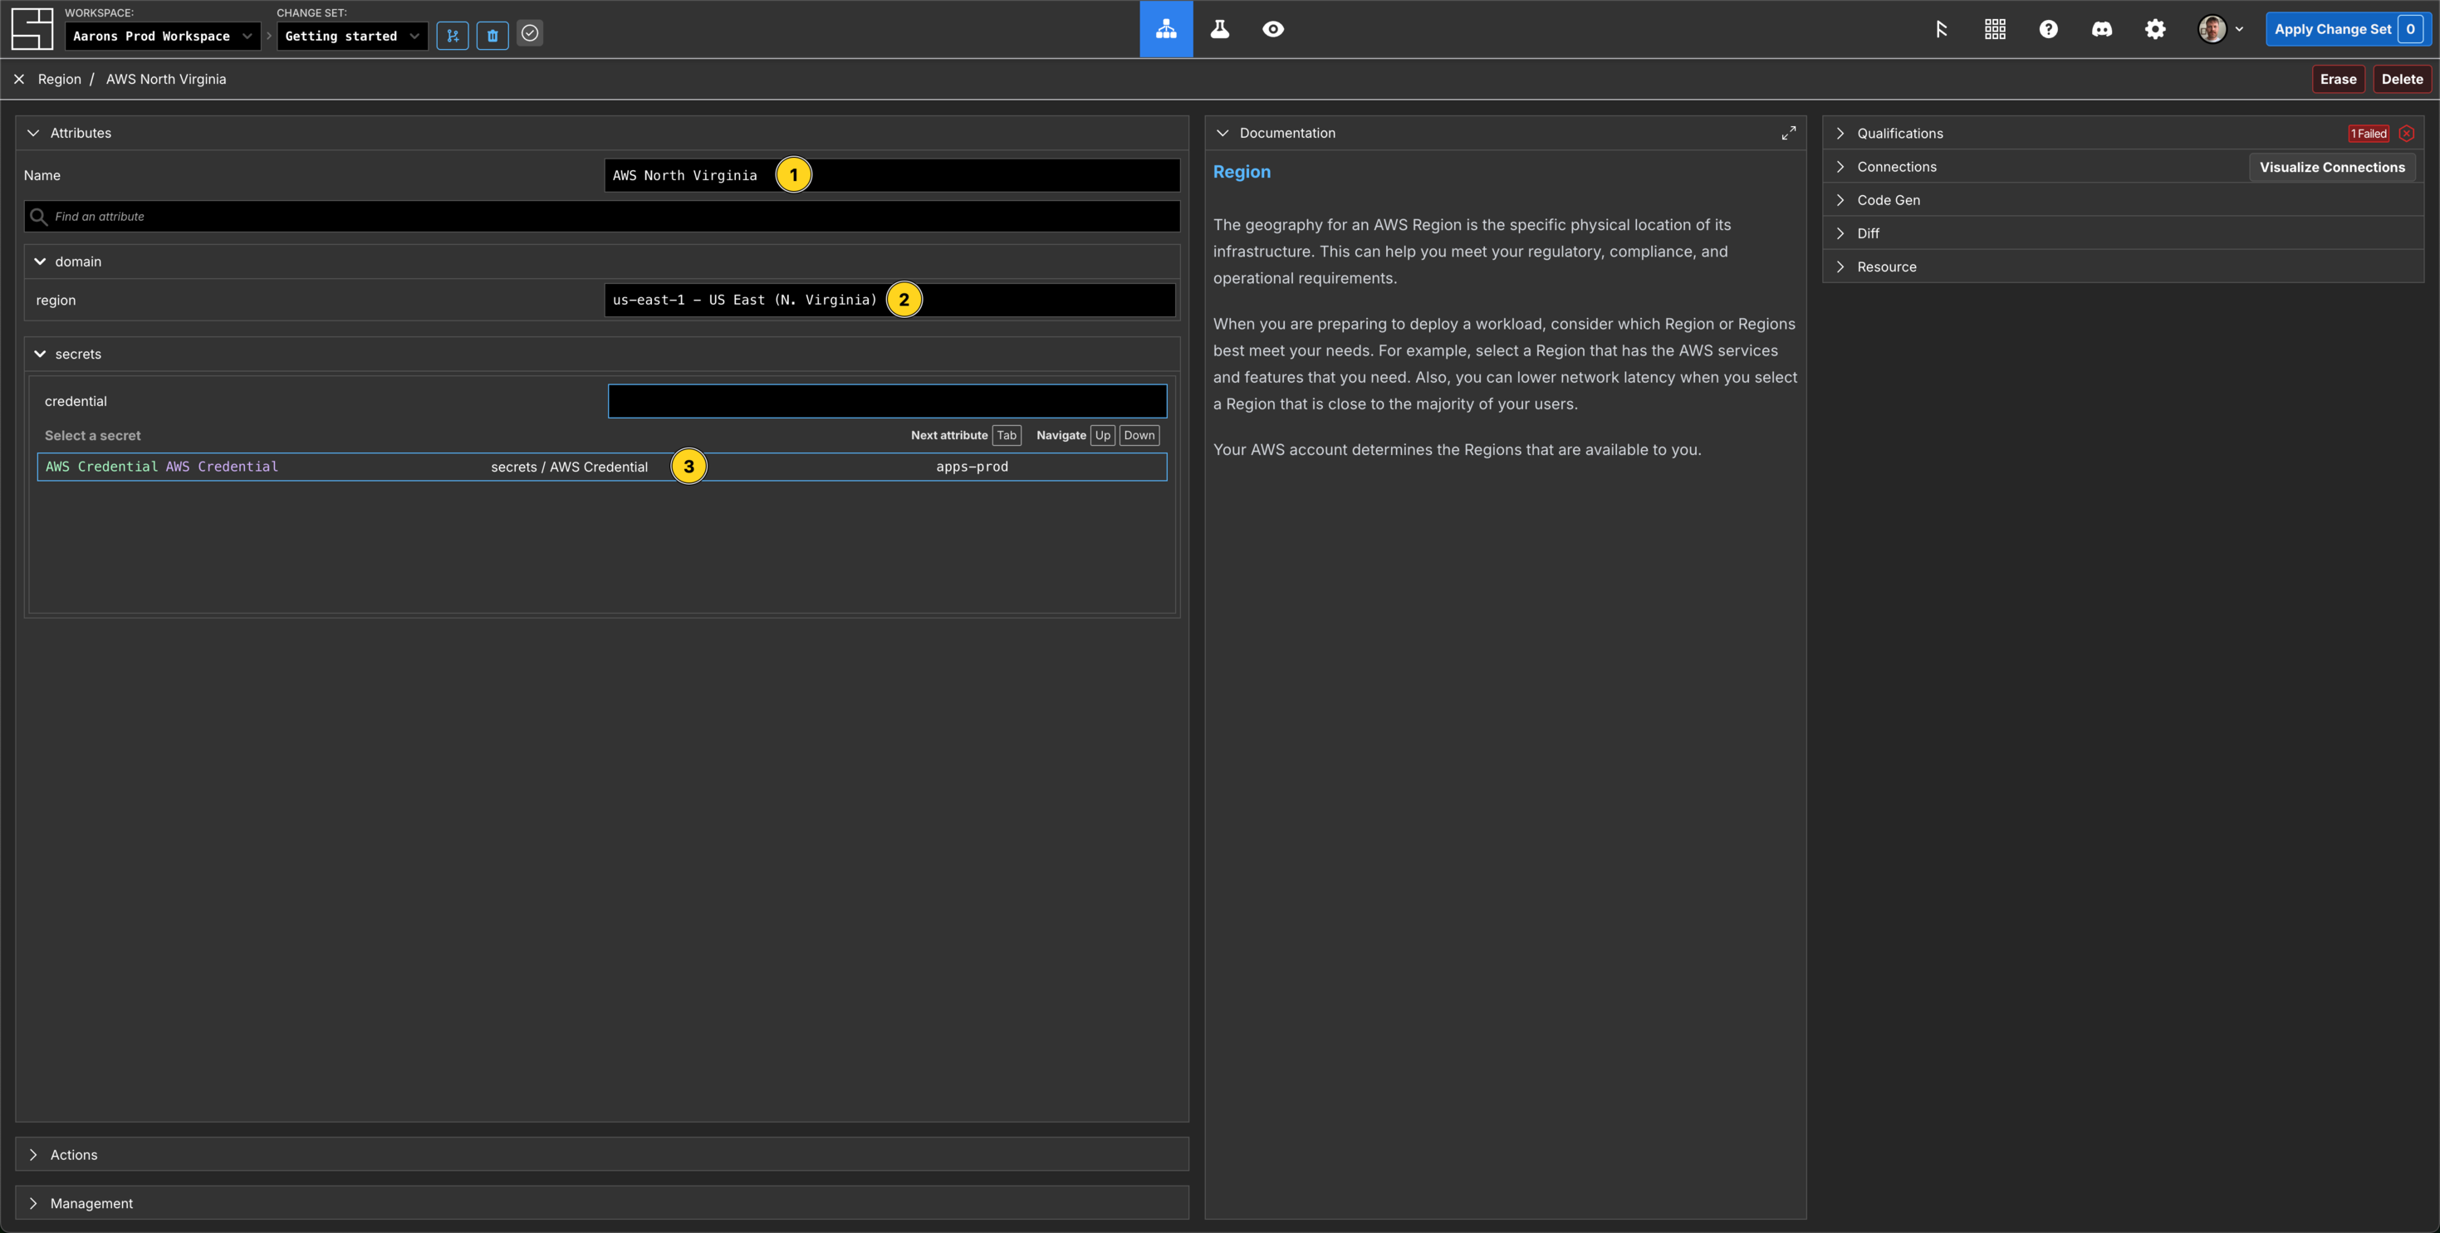Click the Down navigate key hint
2440x1233 pixels.
pos(1139,436)
